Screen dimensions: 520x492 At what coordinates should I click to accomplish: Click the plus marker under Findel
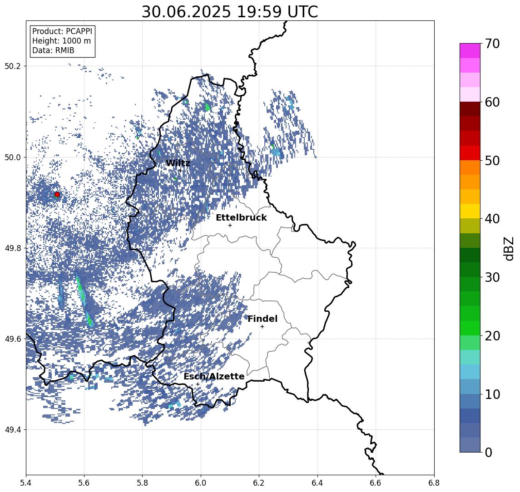[x=262, y=327]
